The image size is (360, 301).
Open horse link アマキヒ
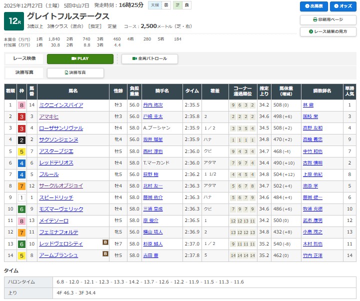[x=49, y=117]
